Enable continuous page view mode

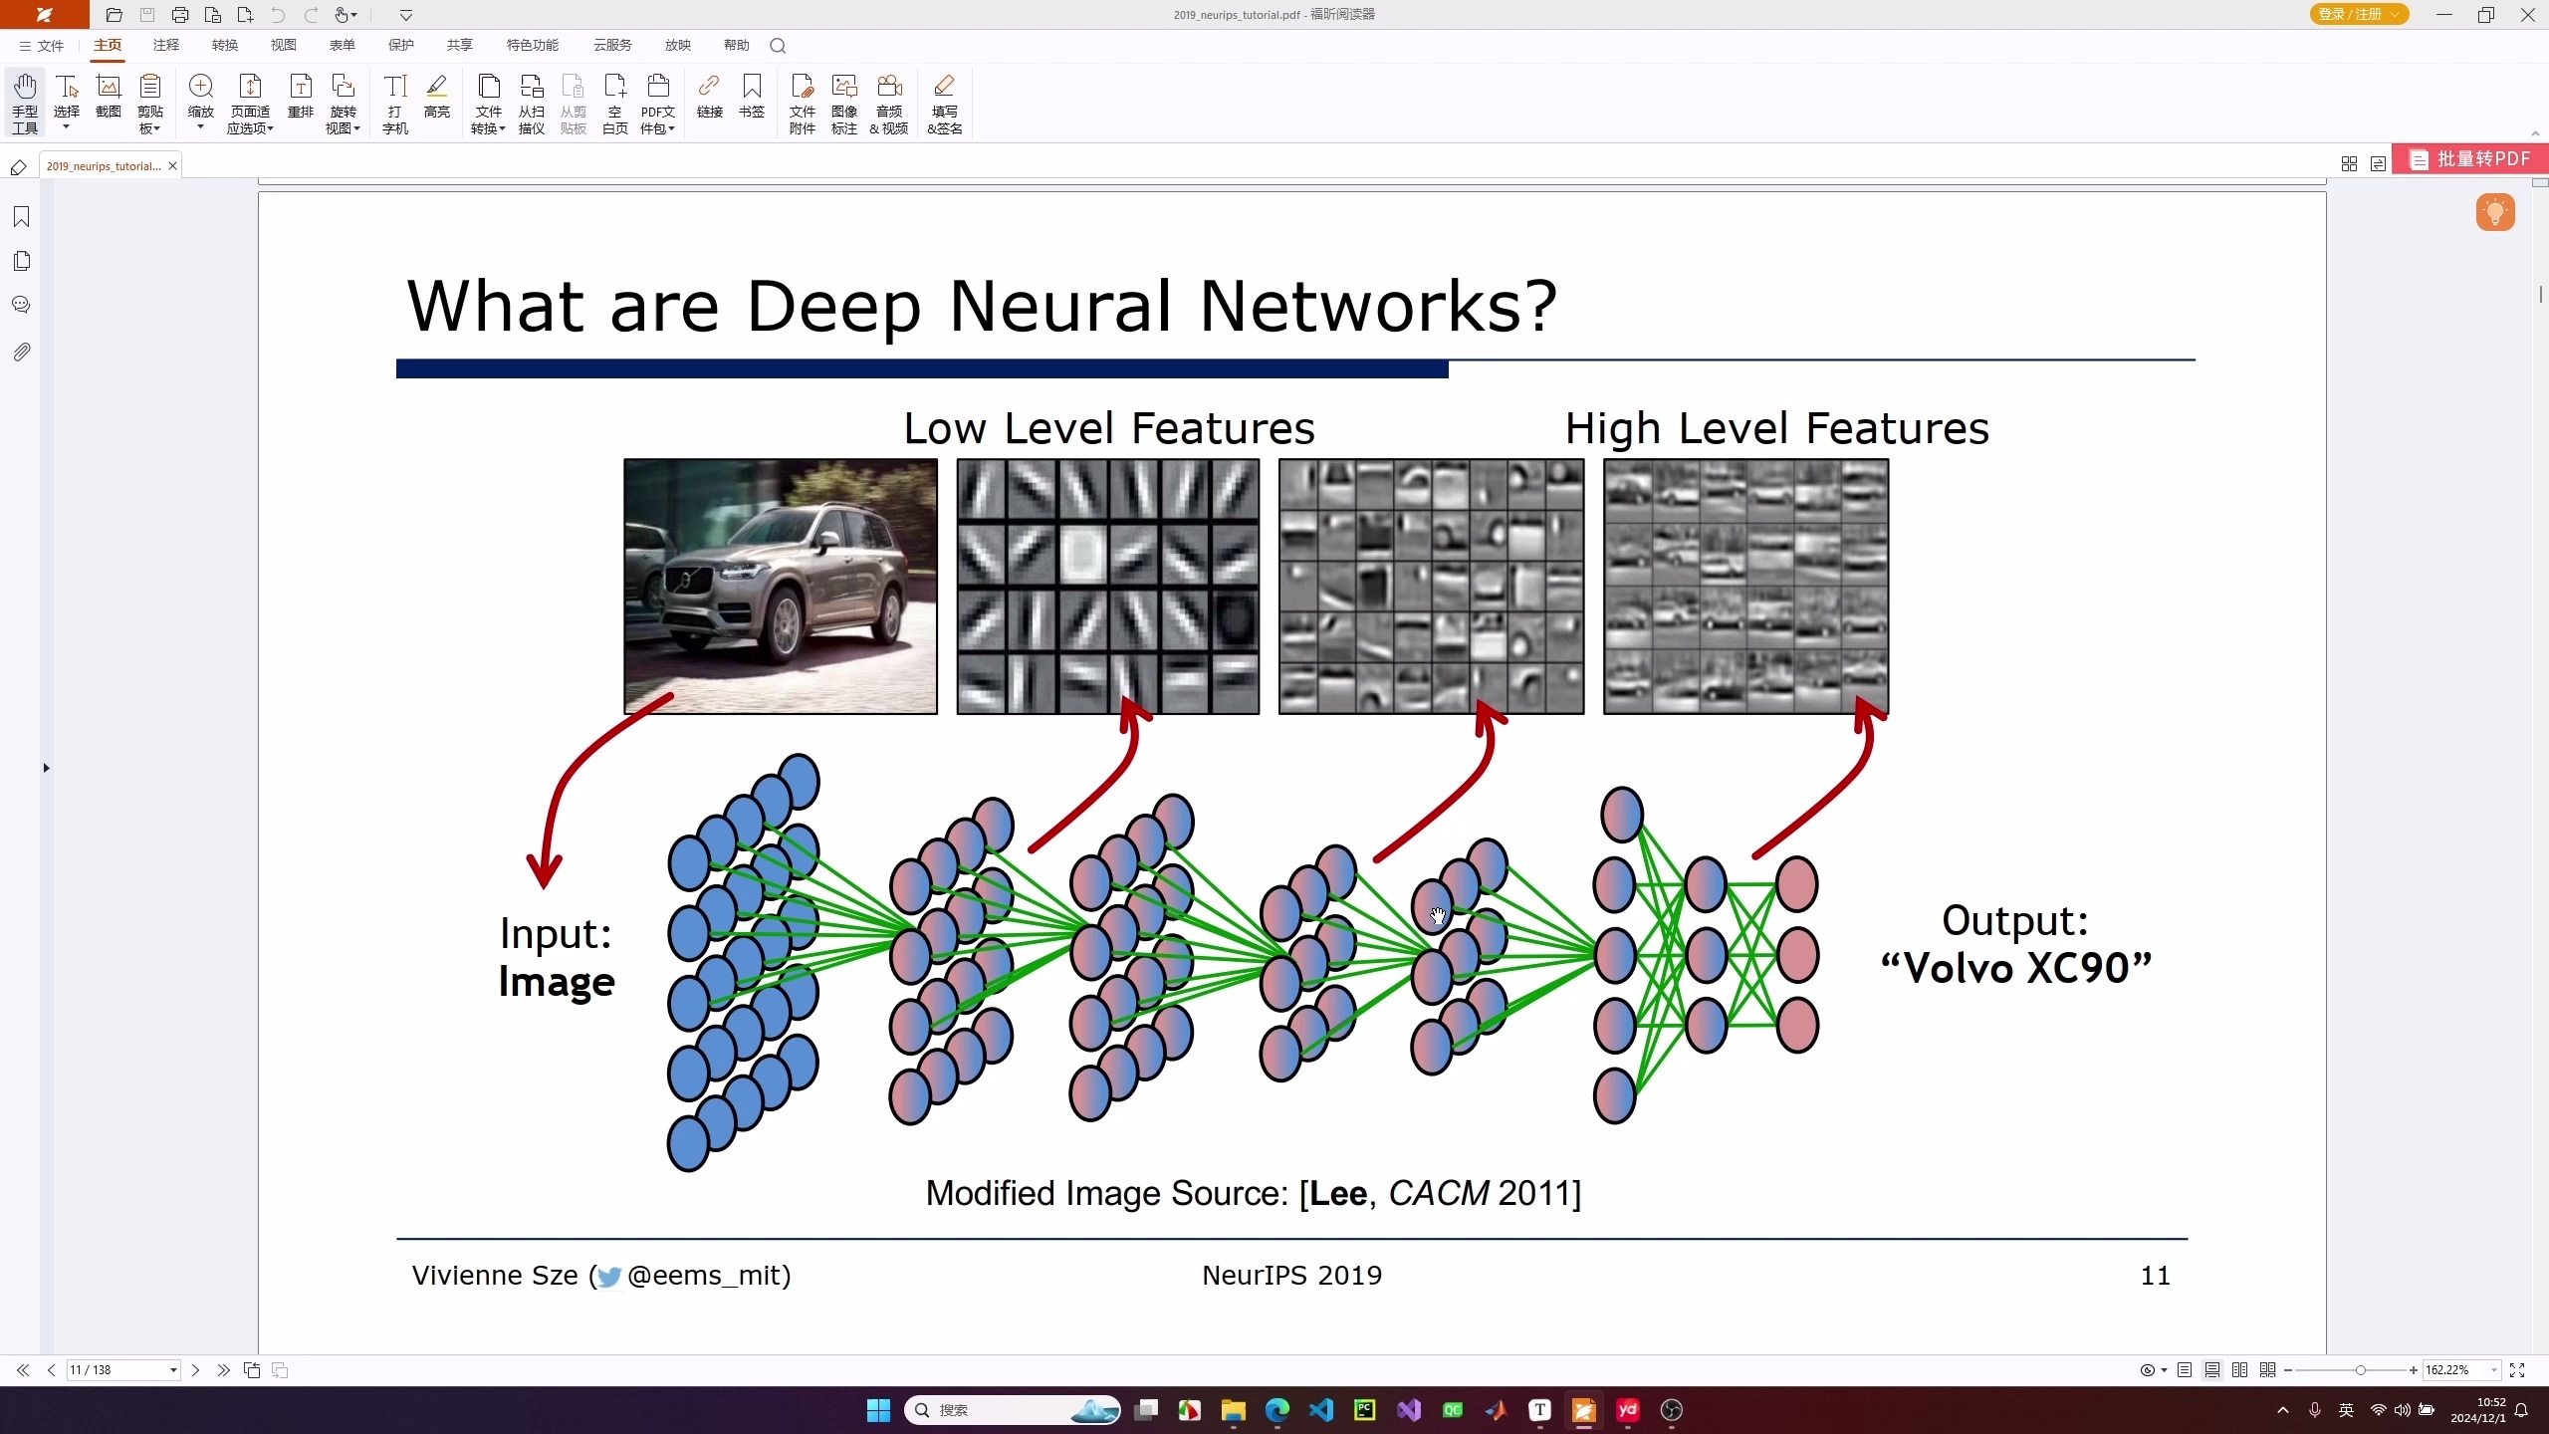click(2211, 1370)
